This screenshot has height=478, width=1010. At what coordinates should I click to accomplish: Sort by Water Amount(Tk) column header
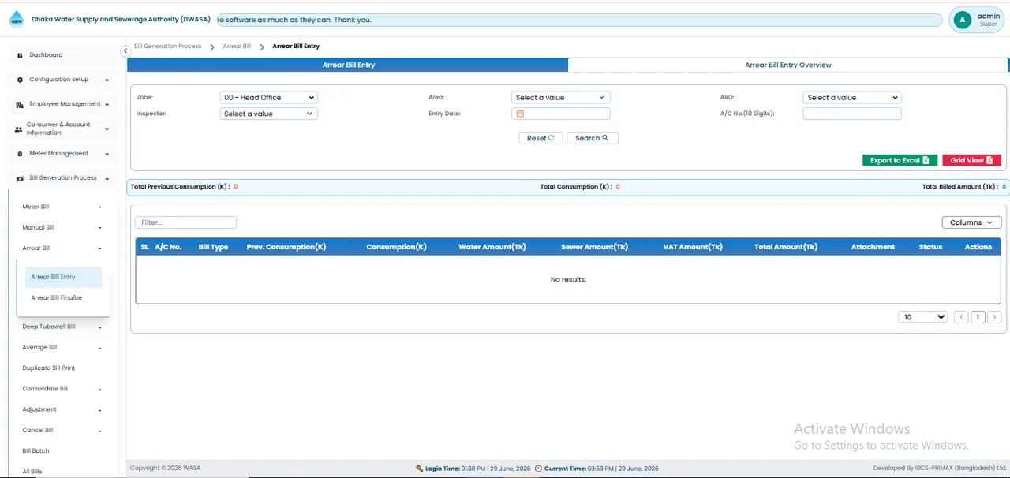click(x=492, y=247)
